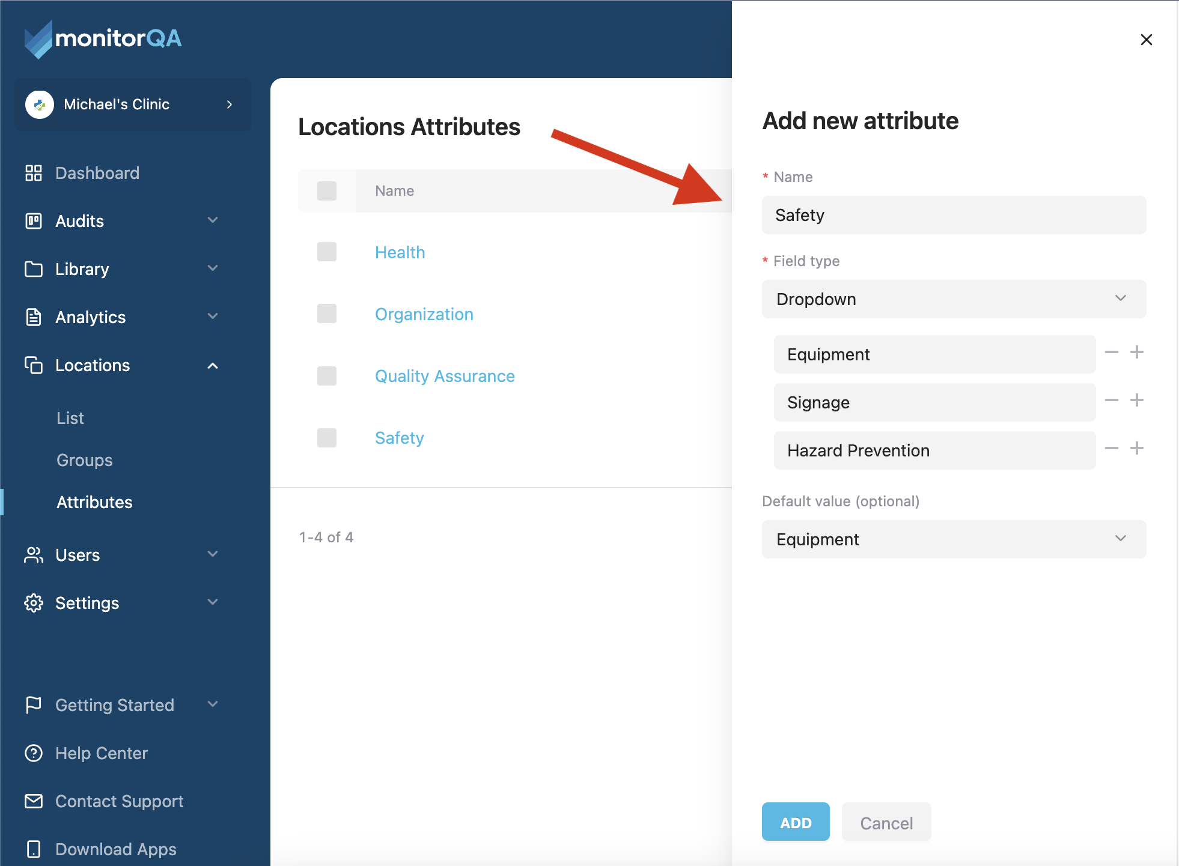Remove the Equipment option with minus icon
Image resolution: width=1179 pixels, height=866 pixels.
pos(1112,353)
